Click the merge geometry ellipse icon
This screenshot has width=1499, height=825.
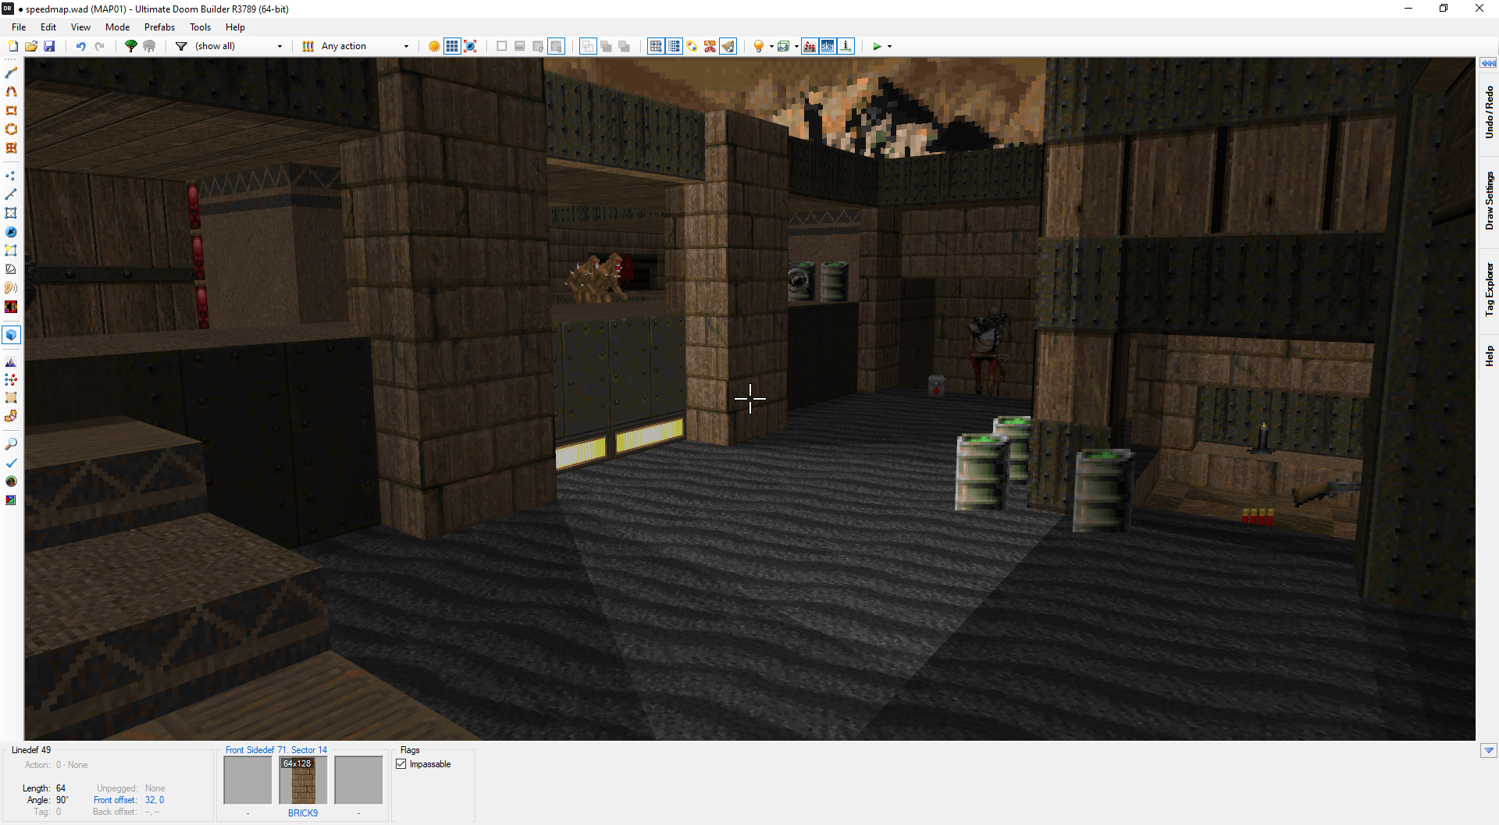(x=692, y=46)
